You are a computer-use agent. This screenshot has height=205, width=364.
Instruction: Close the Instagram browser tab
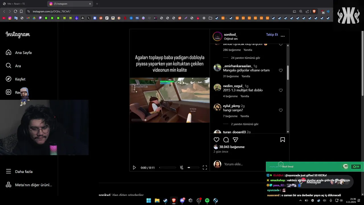(90, 4)
